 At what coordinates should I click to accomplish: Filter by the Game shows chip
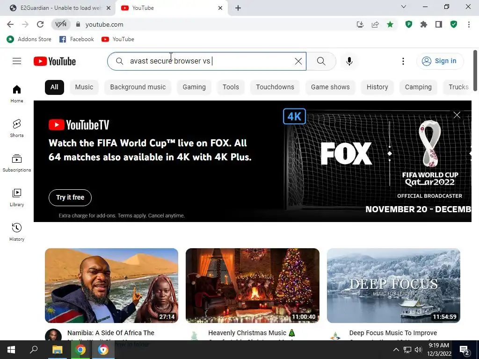click(330, 87)
